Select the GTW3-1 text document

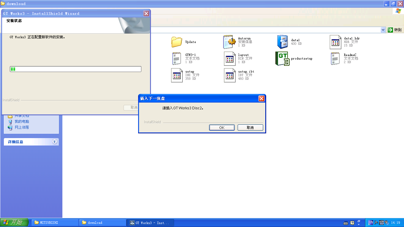click(x=177, y=58)
